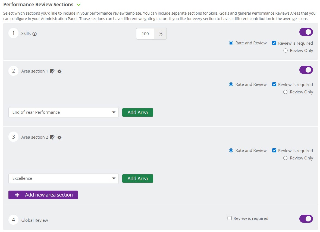Check Review is required for Global Review
Screen dimensions: 320x232
(230, 218)
